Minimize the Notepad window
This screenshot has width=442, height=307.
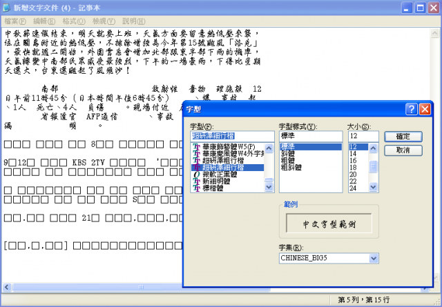point(406,8)
